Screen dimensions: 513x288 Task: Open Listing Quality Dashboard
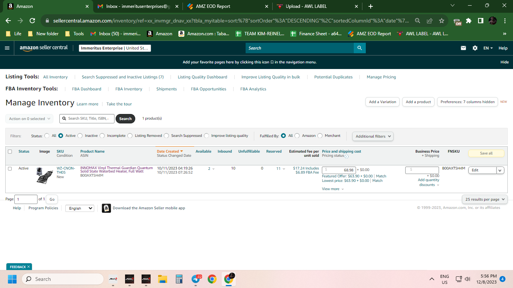click(x=202, y=77)
